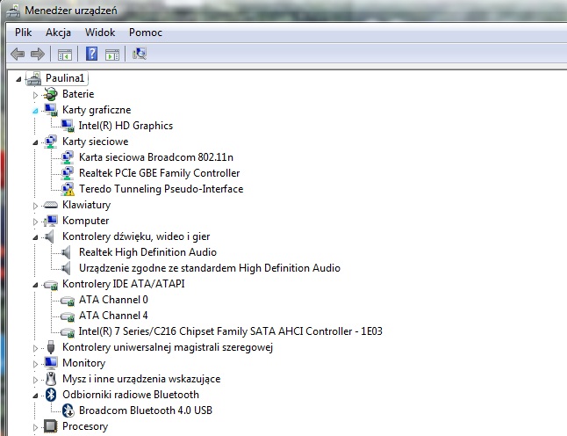Collapse Kontrolery dźwięku, wideo i gier
Viewport: 567px width, 436px height.
[x=35, y=237]
